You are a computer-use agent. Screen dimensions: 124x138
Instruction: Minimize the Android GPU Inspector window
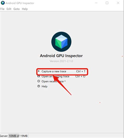coord(96,3)
